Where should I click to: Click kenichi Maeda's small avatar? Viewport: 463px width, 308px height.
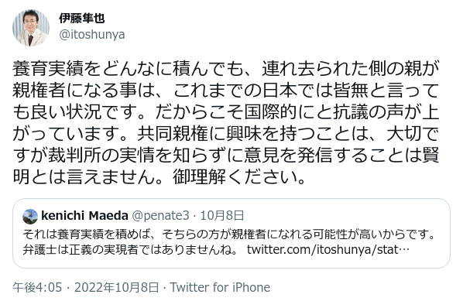click(30, 216)
